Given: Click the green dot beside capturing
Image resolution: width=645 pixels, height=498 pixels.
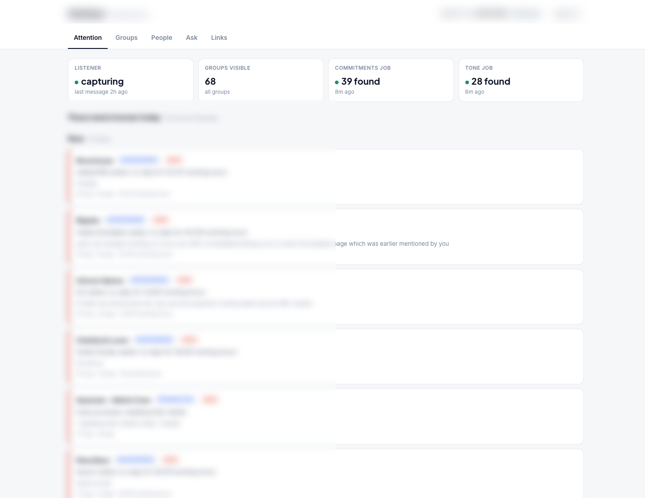Looking at the screenshot, I should point(76,82).
